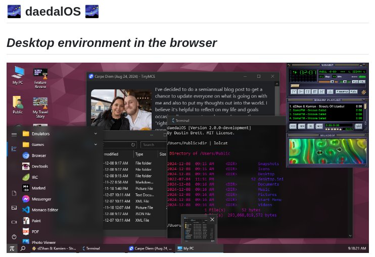This screenshot has width=375, height=257.
Task: Click the Winamp seek position bar
Action: tap(328, 86)
